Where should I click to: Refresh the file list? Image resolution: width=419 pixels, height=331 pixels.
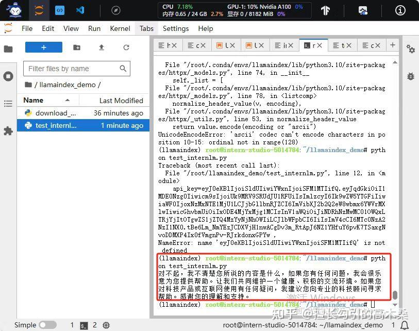tap(126, 47)
